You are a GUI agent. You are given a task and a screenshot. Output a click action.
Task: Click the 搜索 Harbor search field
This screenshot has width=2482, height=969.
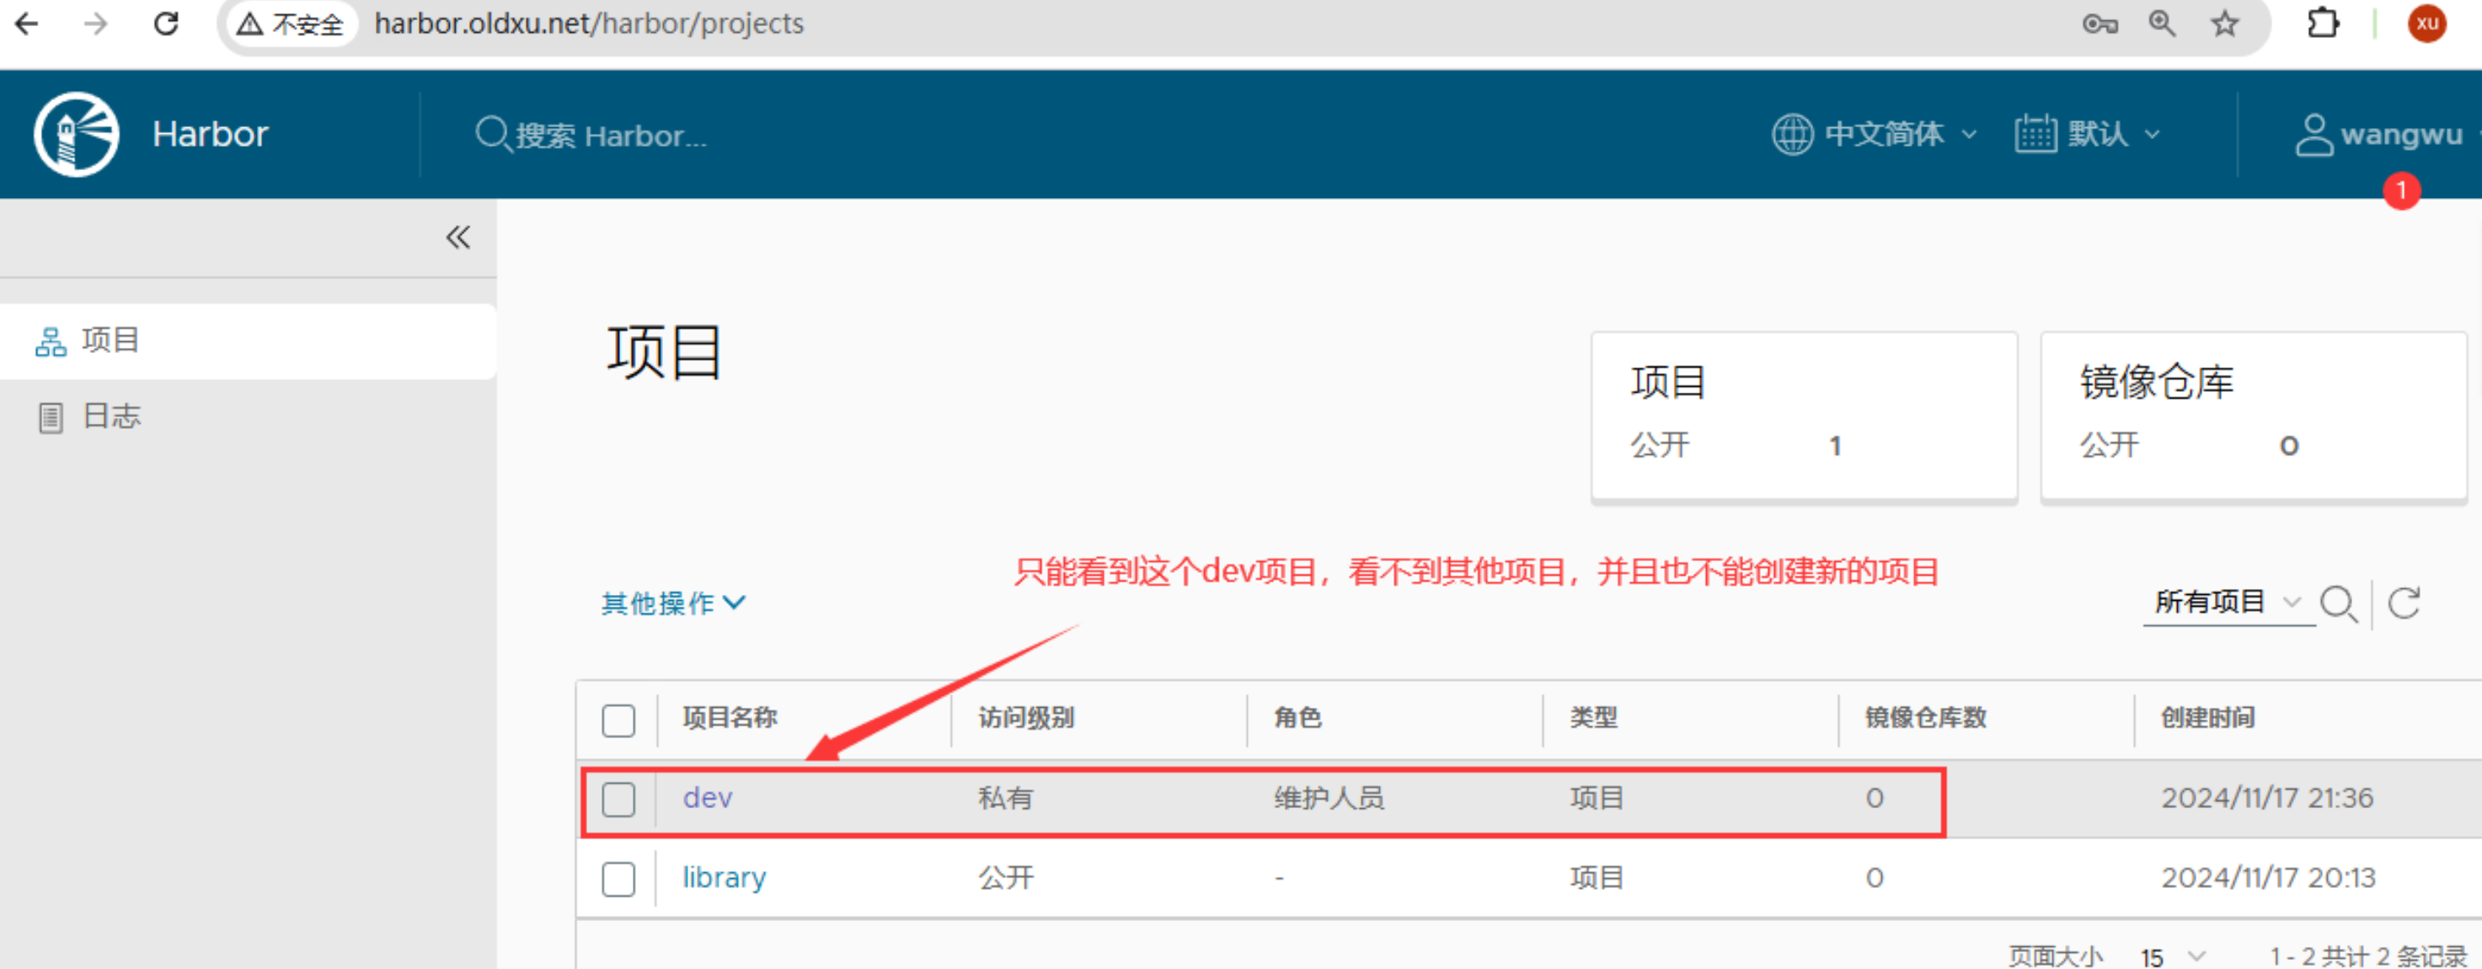(x=611, y=136)
